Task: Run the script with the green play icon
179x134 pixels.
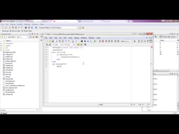Action: [95, 41]
